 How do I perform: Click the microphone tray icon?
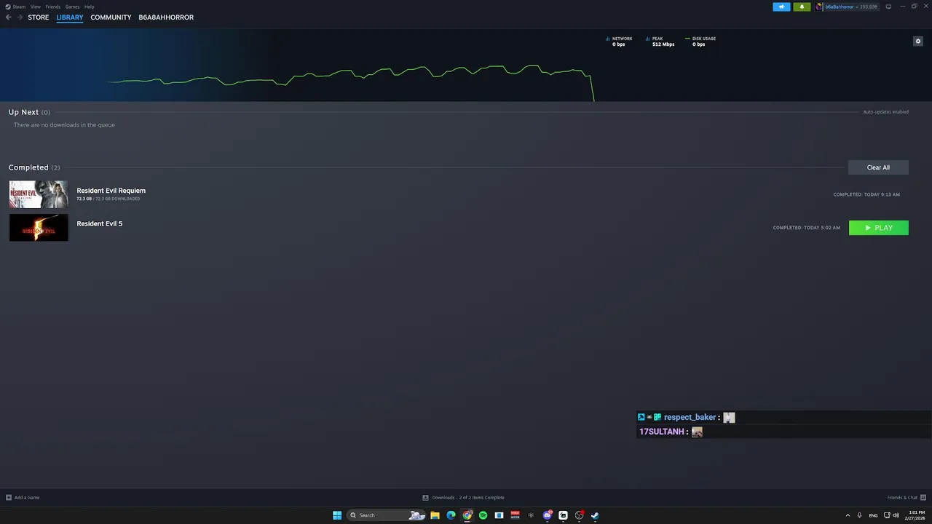coord(860,515)
